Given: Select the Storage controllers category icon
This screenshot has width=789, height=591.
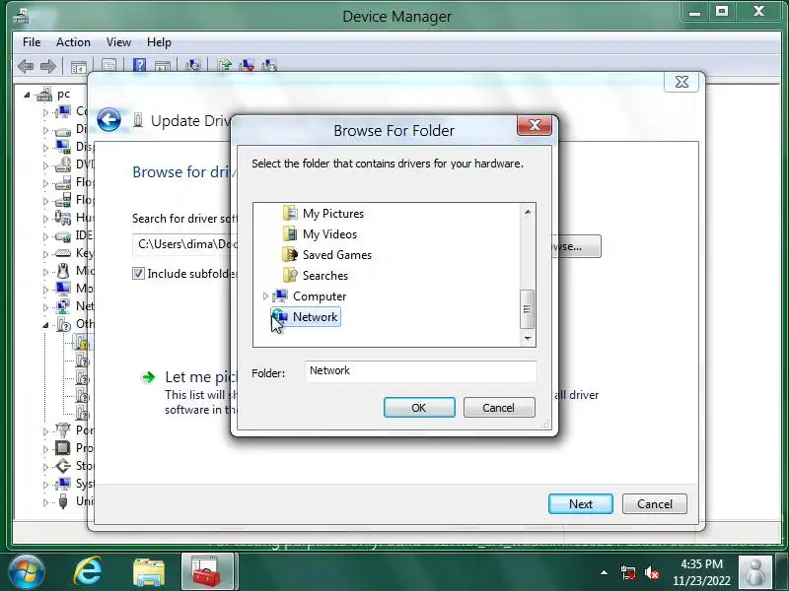Looking at the screenshot, I should (63, 466).
